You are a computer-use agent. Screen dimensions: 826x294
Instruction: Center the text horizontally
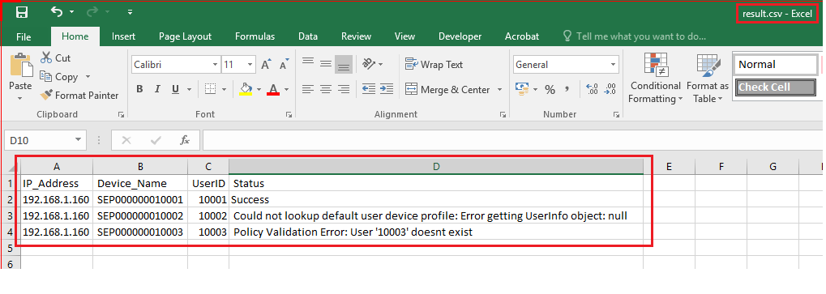326,89
